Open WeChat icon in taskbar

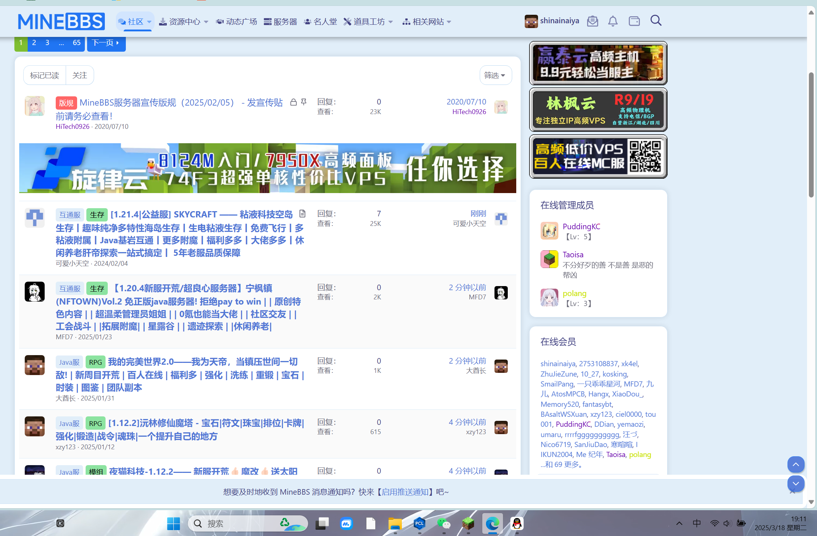(444, 523)
